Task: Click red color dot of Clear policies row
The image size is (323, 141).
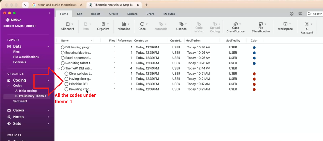Action: 254,74
